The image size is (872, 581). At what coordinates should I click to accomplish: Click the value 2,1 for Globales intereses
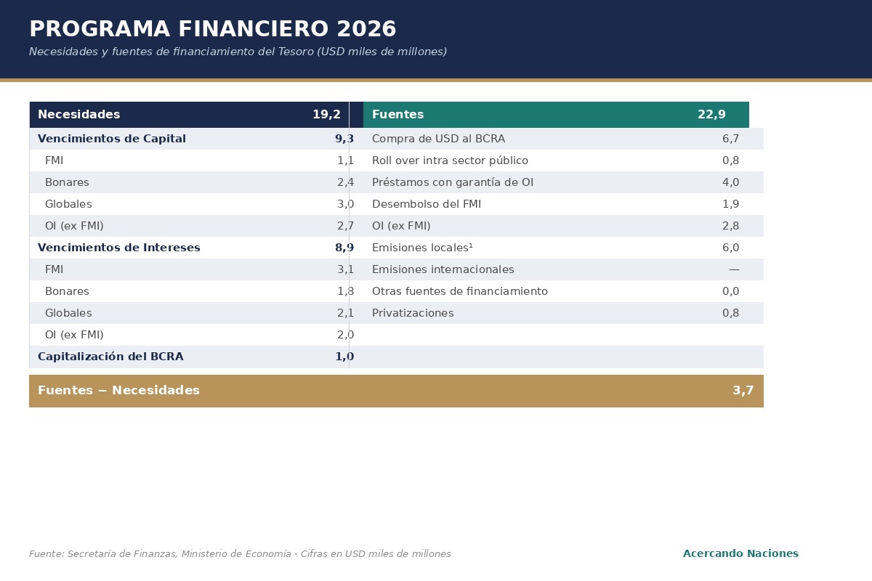(345, 313)
